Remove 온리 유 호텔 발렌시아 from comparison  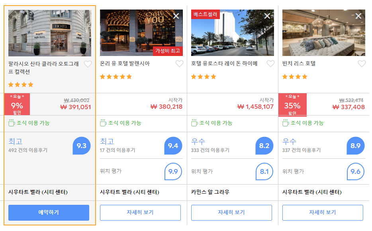coord(176,16)
